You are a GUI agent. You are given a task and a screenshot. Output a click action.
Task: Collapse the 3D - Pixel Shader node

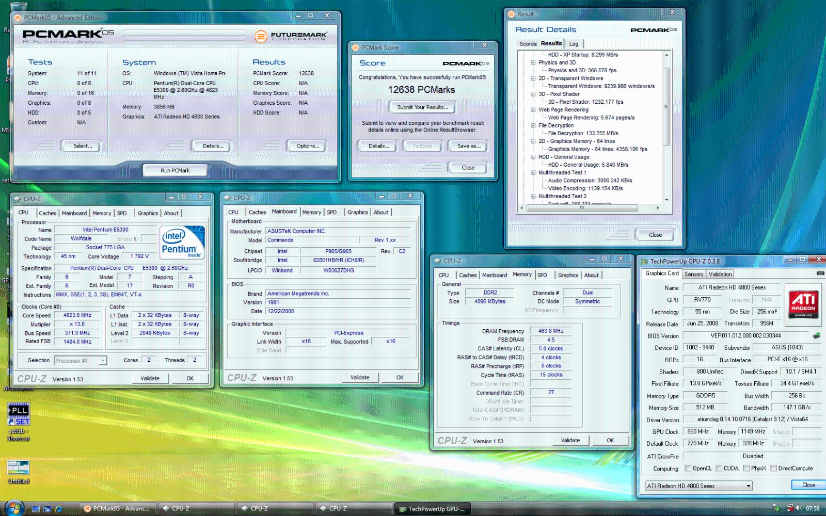(533, 94)
